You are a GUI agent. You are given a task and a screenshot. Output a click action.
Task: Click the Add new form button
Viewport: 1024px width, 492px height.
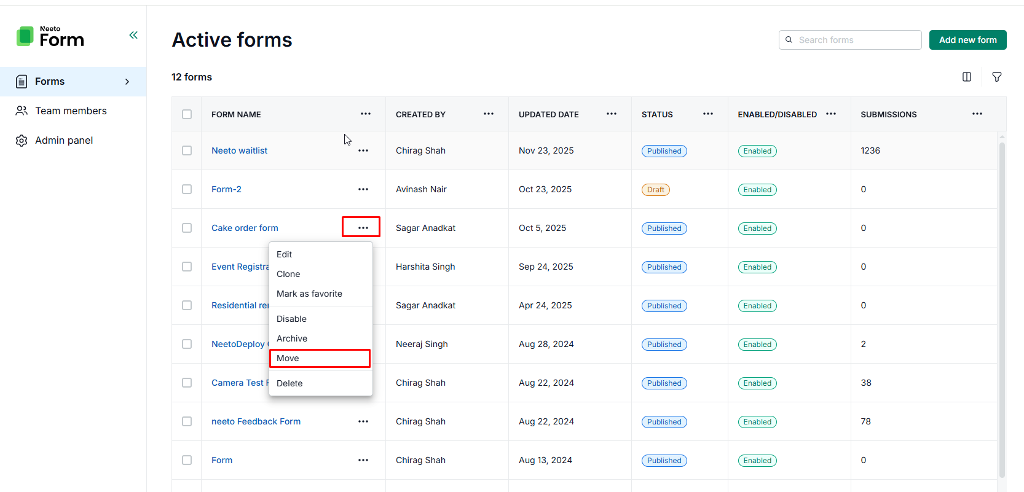click(967, 40)
